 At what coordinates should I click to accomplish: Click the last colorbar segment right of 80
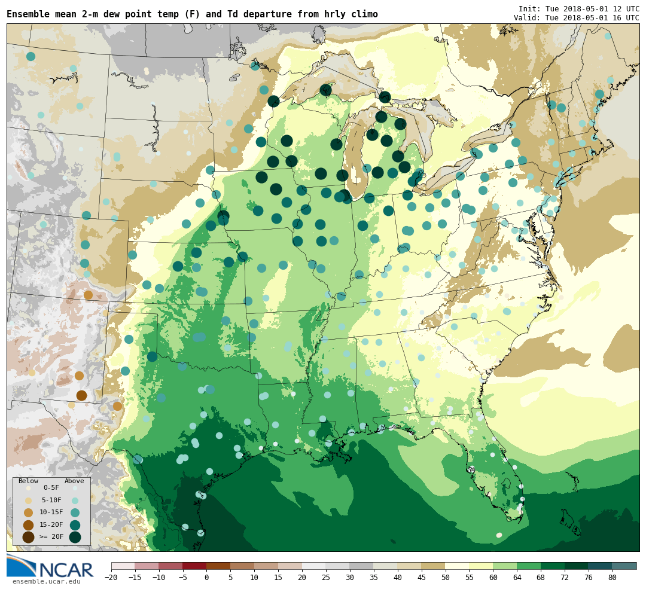624,566
